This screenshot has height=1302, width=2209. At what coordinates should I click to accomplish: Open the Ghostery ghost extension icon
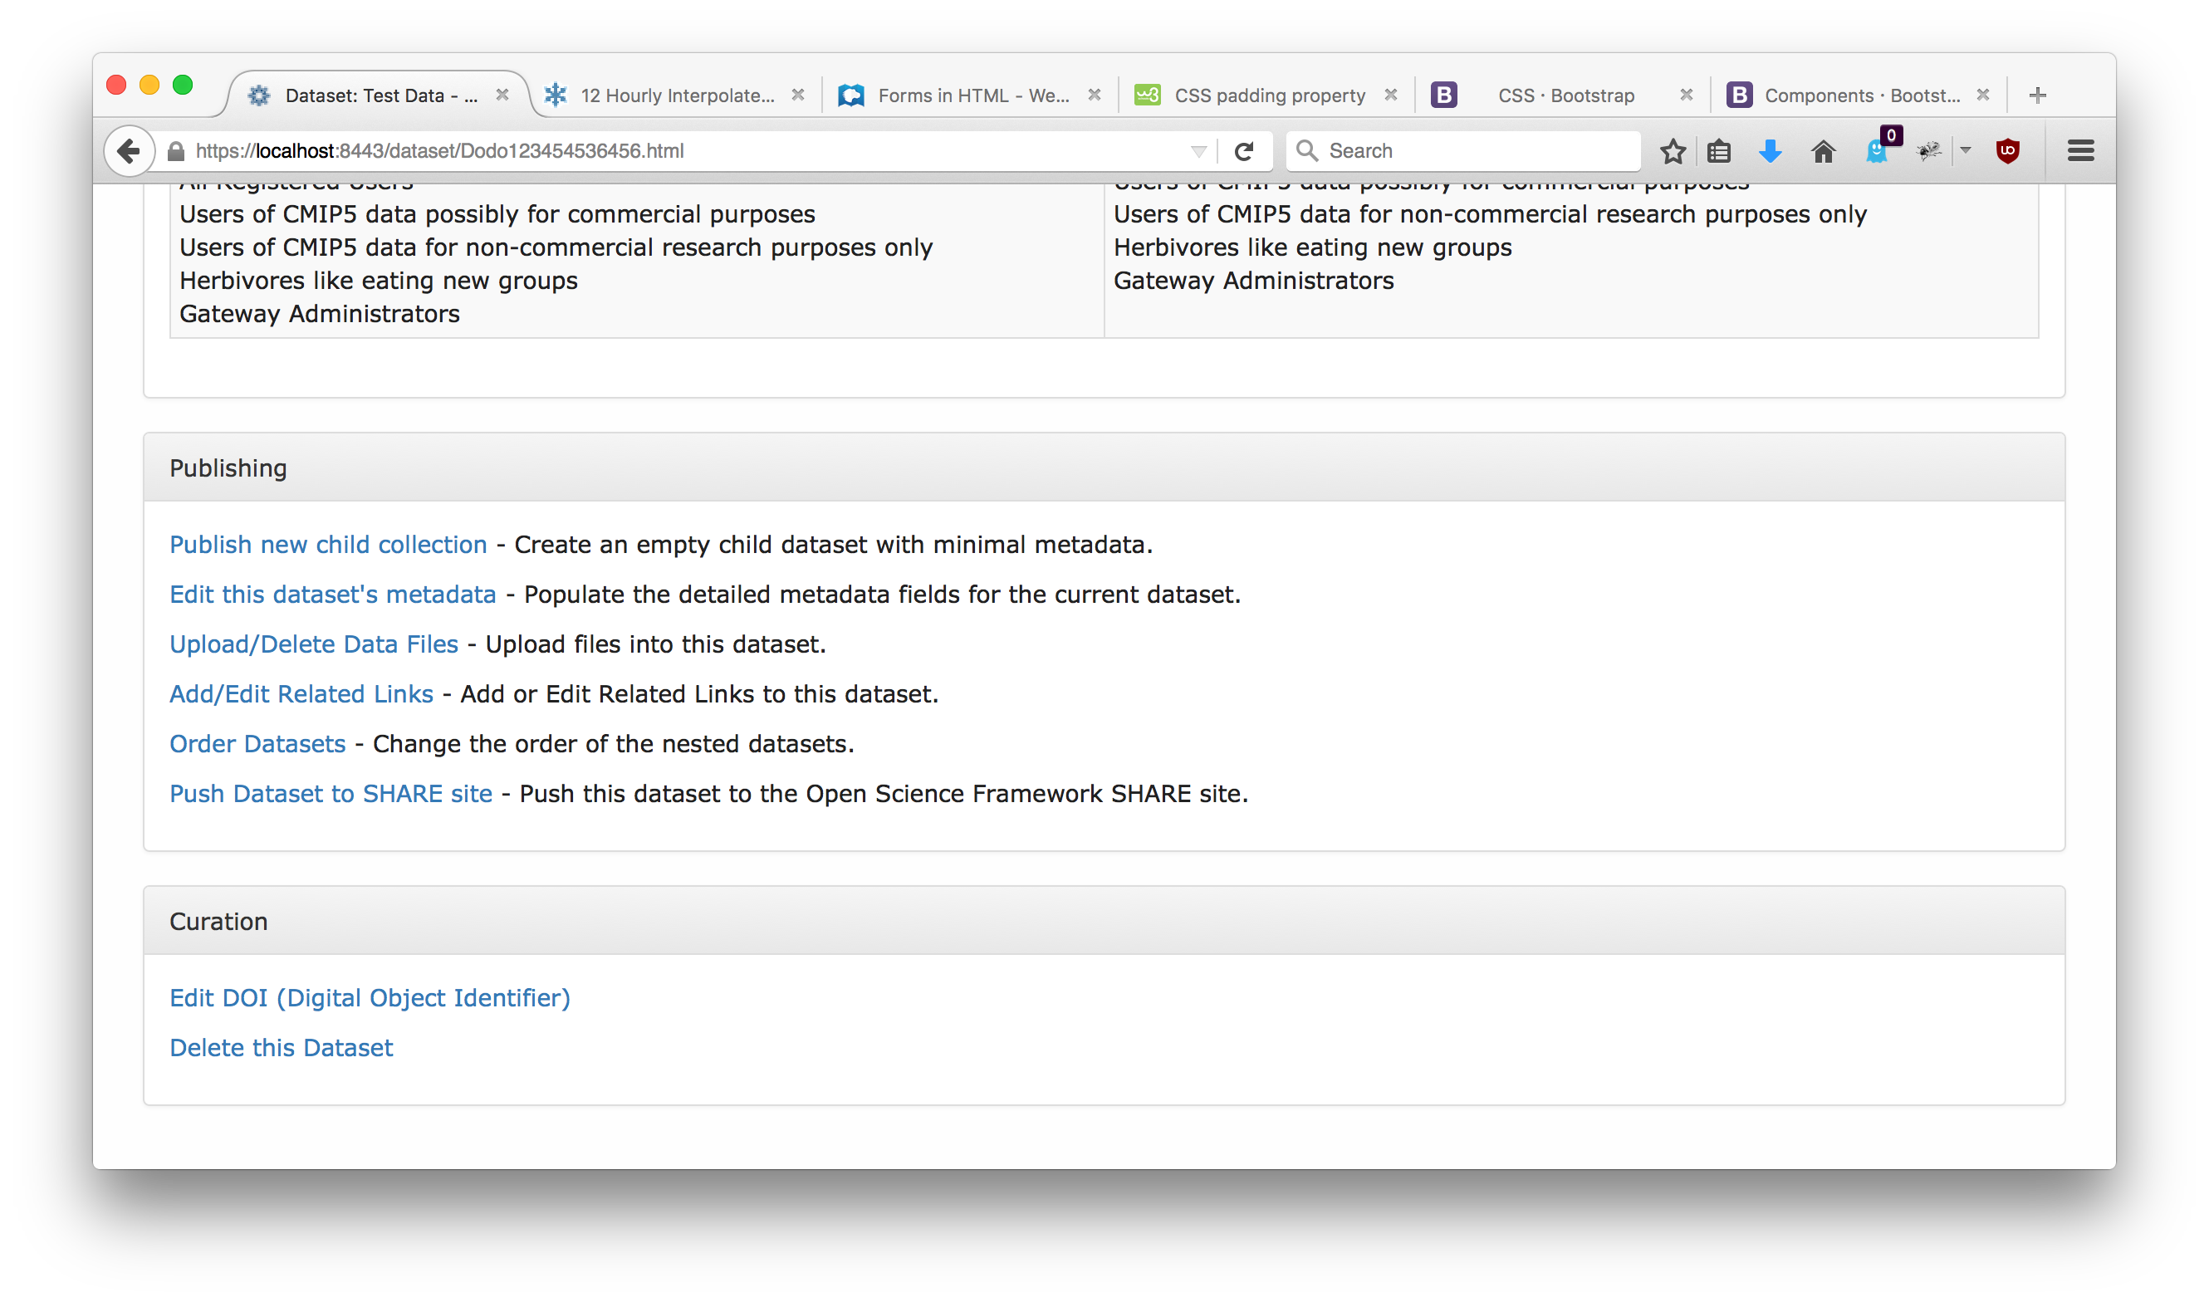(x=1877, y=152)
